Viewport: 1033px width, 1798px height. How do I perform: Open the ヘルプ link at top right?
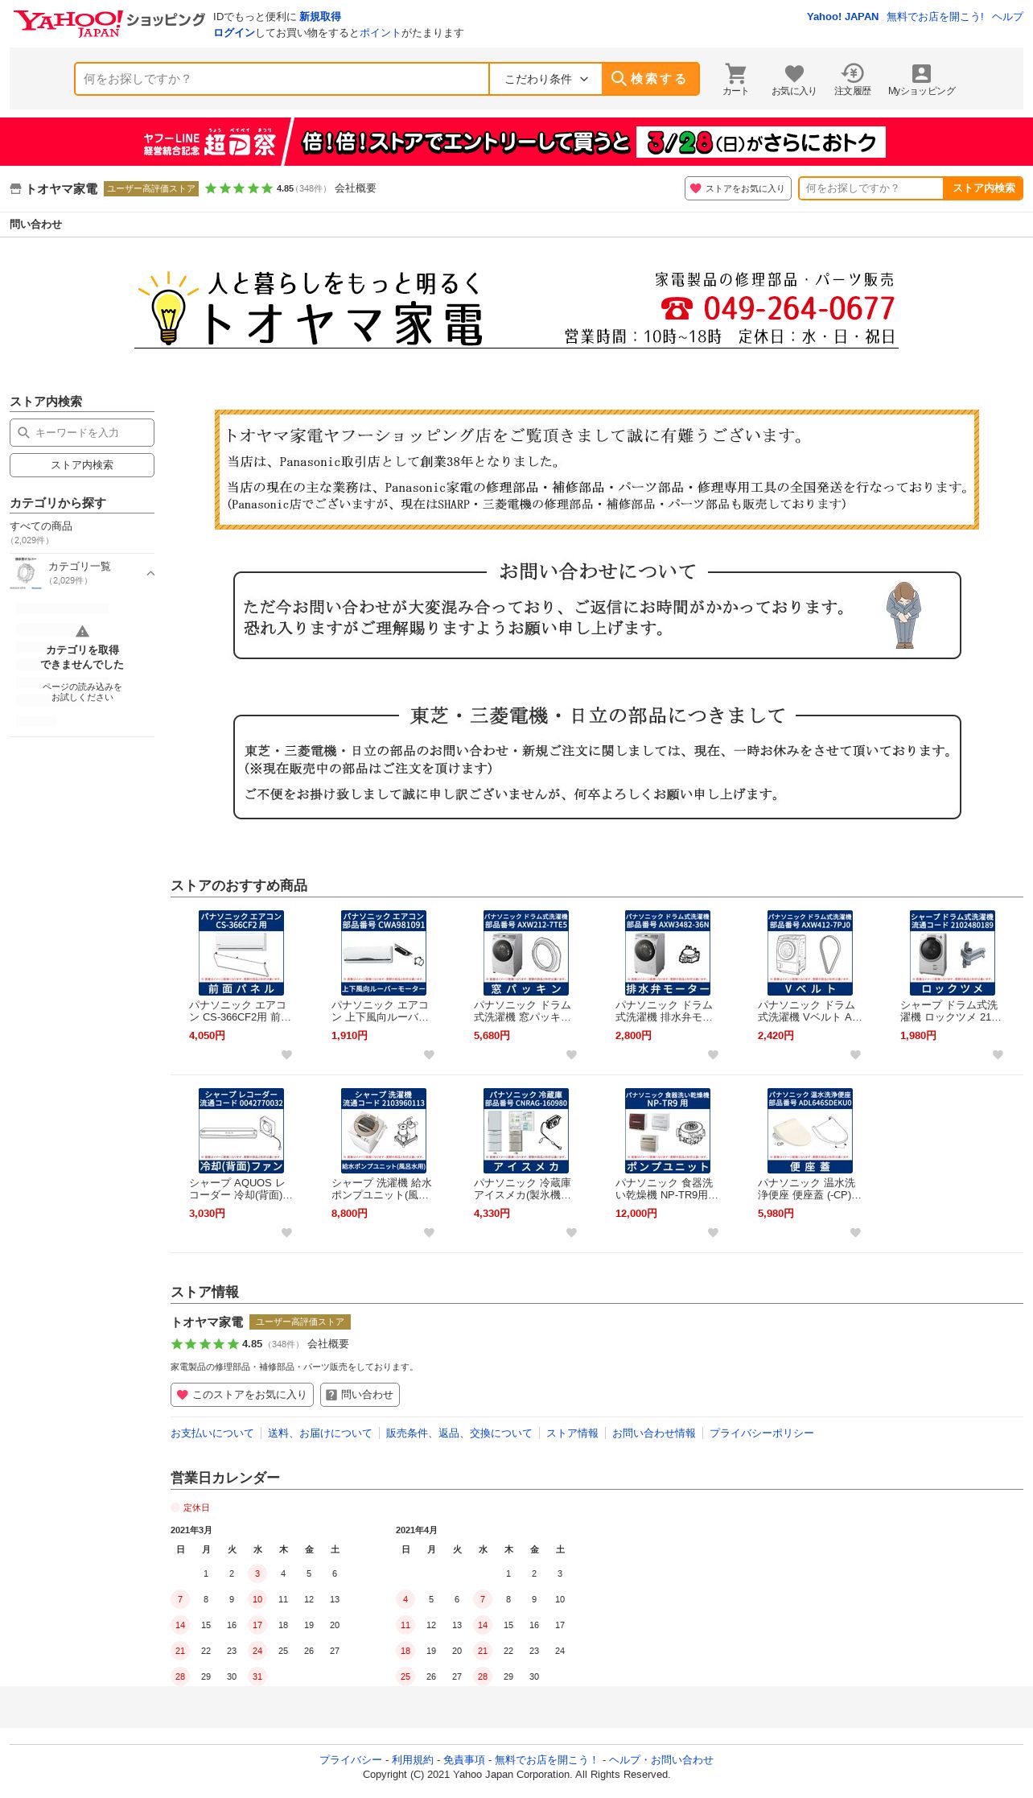[1007, 16]
